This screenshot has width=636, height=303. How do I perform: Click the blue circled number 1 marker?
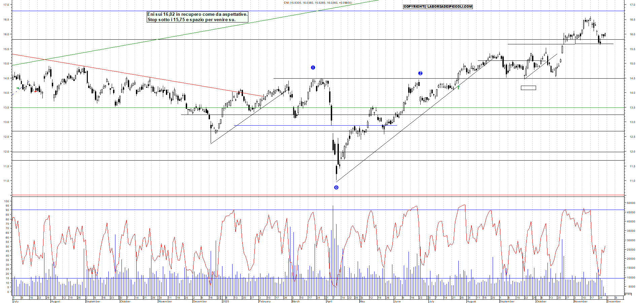pyautogui.click(x=313, y=67)
